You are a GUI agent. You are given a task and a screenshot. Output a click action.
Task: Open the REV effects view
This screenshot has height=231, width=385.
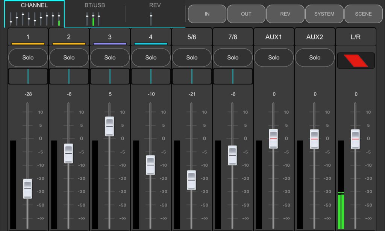(285, 14)
